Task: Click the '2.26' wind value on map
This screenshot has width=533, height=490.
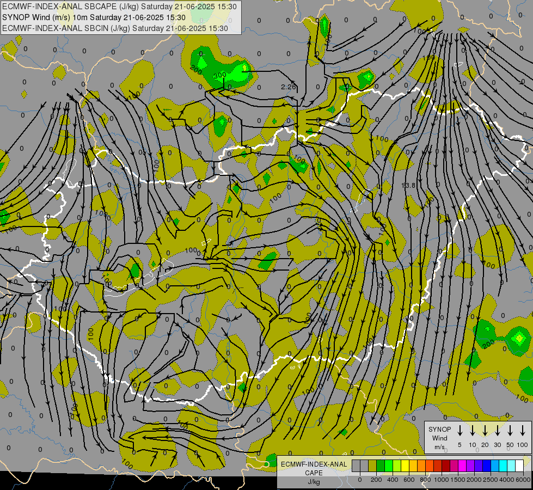Action: (288, 87)
